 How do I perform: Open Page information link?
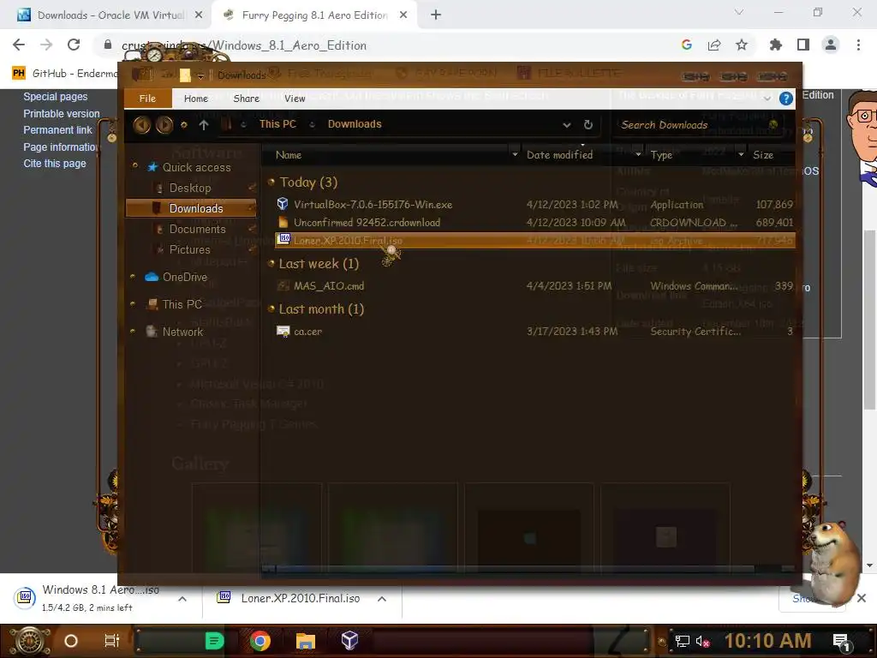[61, 147]
